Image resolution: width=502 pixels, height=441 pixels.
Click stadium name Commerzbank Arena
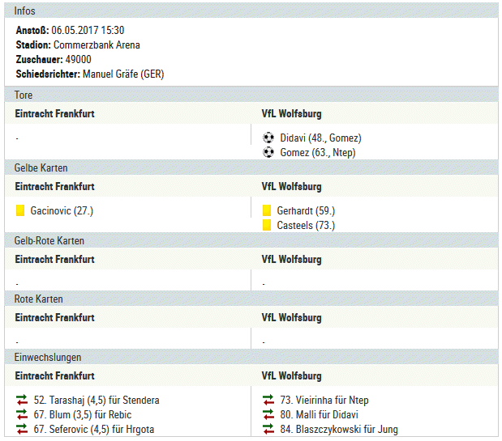click(x=97, y=45)
